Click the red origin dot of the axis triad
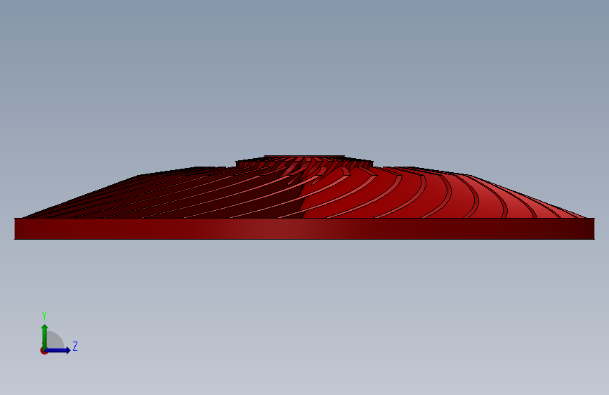This screenshot has width=609, height=395. pos(44,351)
